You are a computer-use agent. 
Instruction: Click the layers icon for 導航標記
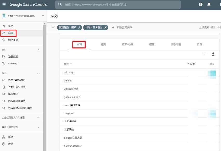[4, 94]
